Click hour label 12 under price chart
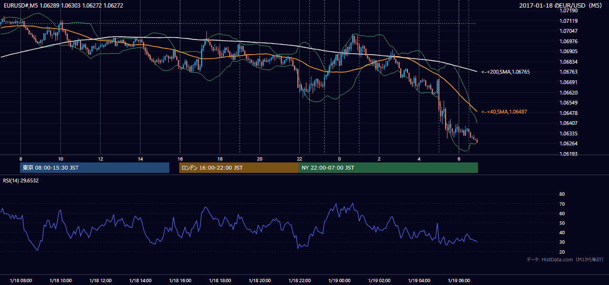 [101, 159]
